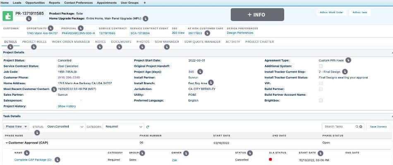
Task: Open service contract 1371911585 link
Action: (x=107, y=33)
